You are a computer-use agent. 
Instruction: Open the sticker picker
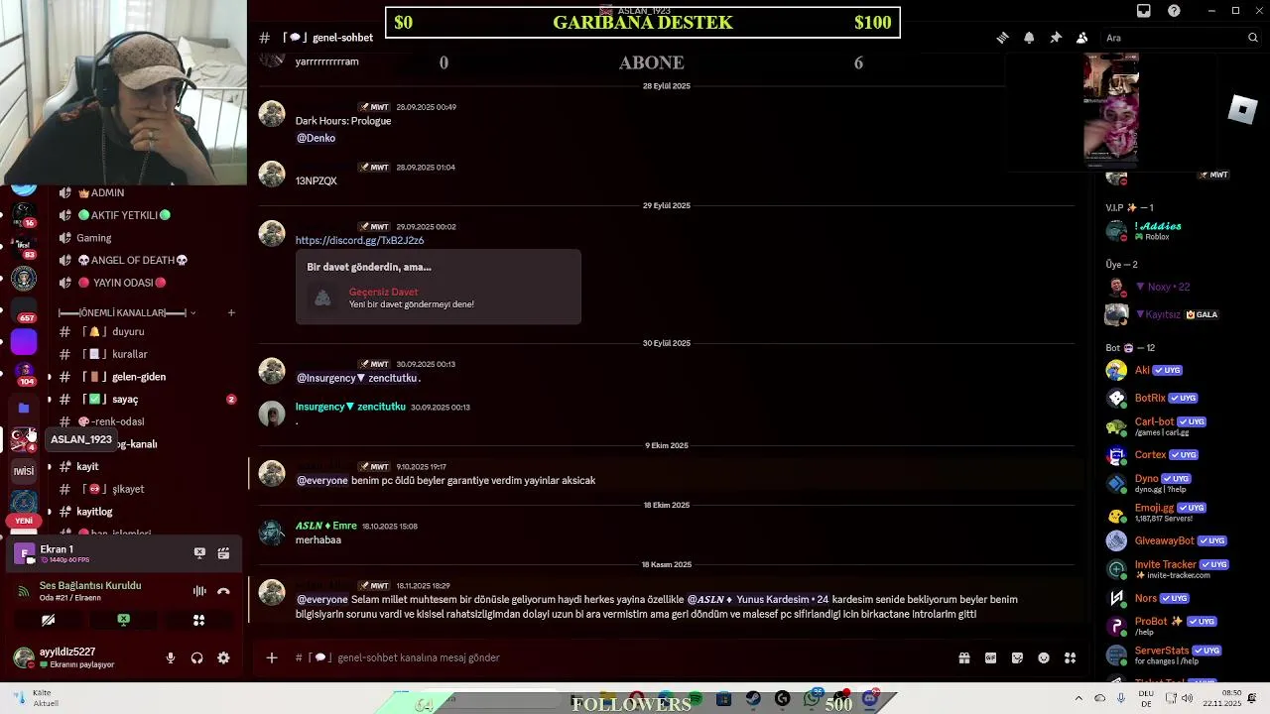(x=1017, y=657)
